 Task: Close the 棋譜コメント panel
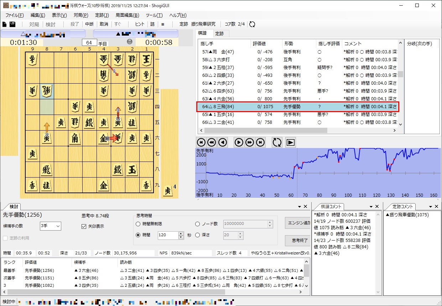(377, 206)
